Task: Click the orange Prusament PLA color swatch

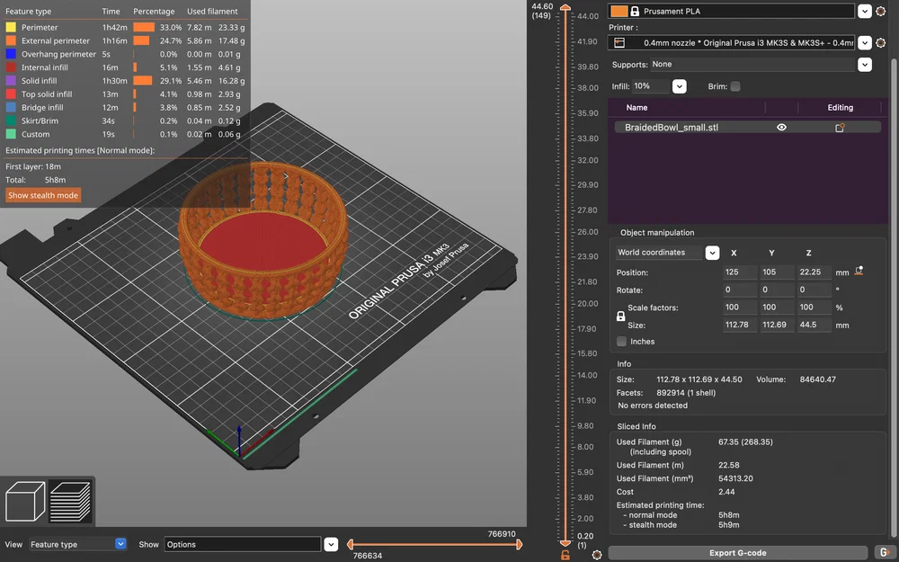Action: [x=619, y=12]
